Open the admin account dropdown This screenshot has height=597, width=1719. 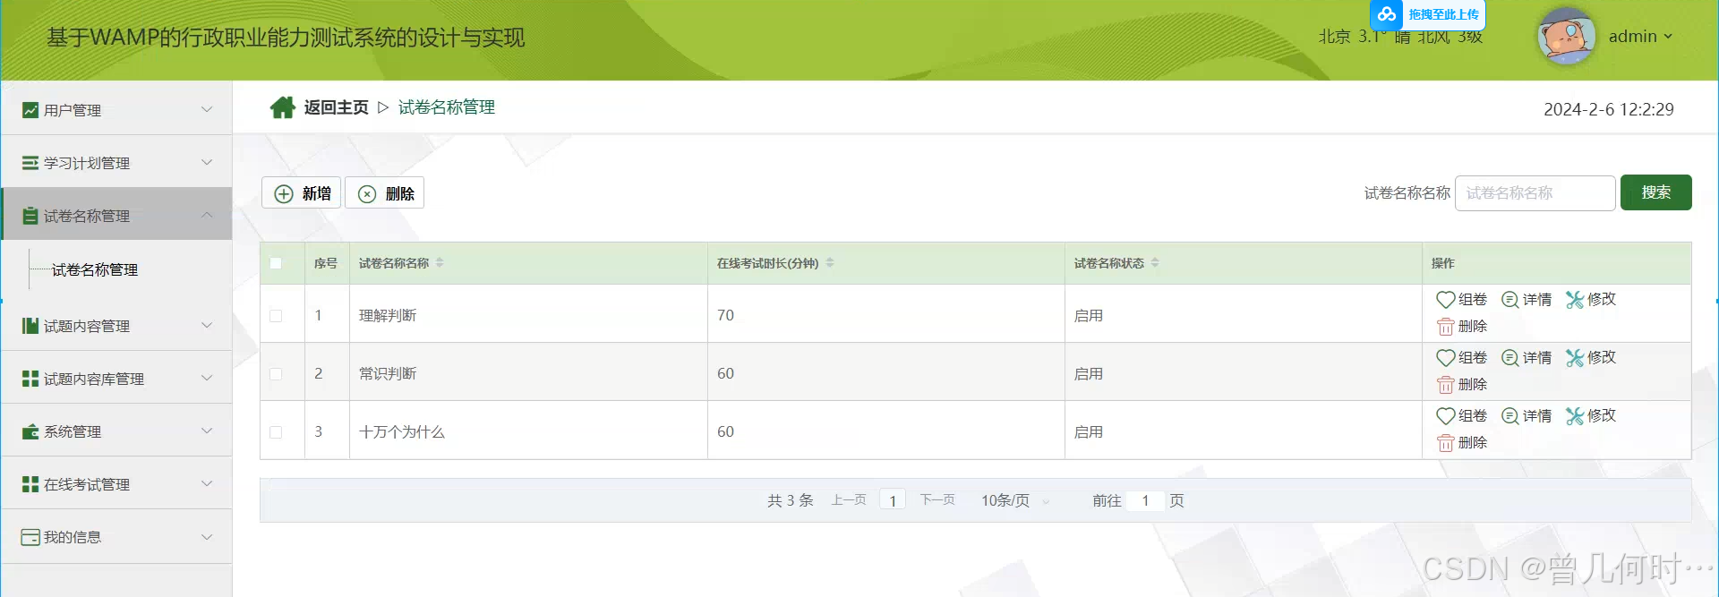[1640, 37]
